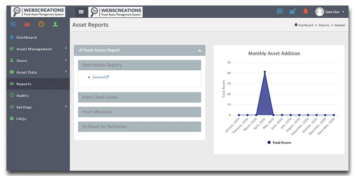This screenshot has height=176, width=355.
Task: Click the orange clock shortcut icon
Action: (41, 24)
